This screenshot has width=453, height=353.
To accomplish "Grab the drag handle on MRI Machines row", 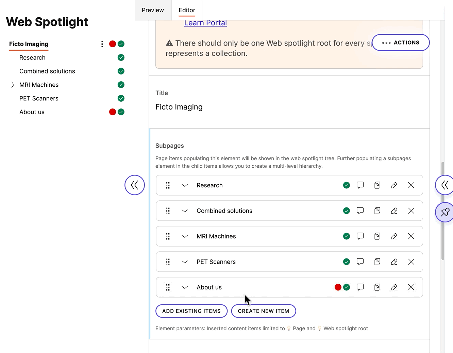I will [168, 236].
